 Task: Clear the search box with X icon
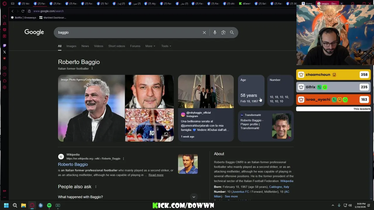(x=204, y=32)
